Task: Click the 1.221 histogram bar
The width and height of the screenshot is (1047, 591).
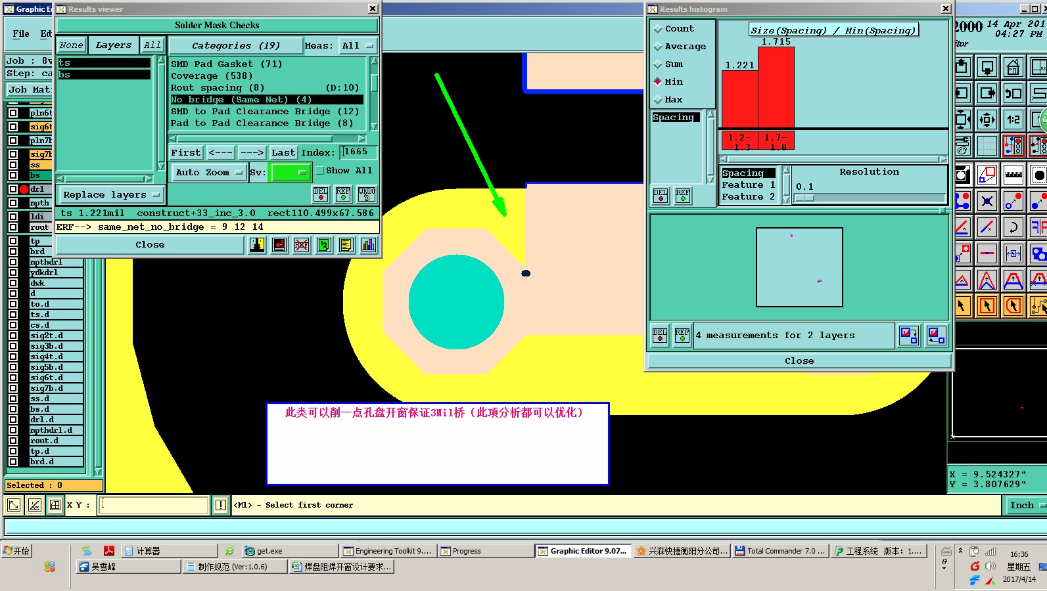Action: click(740, 99)
